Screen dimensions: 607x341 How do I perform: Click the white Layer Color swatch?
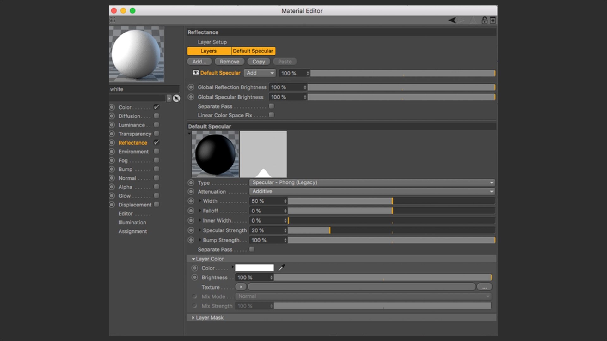click(254, 268)
